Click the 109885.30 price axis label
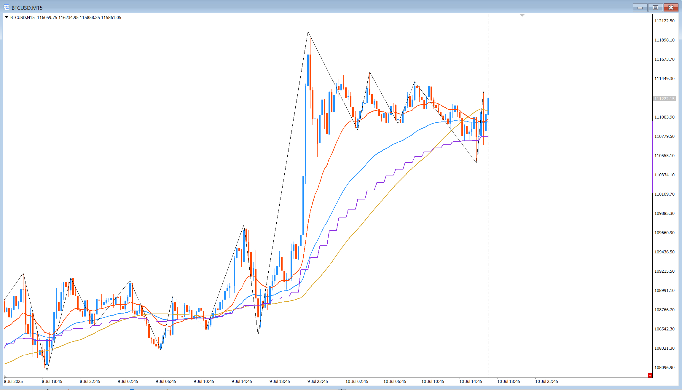Screen dimensions: 682x390 pos(665,213)
